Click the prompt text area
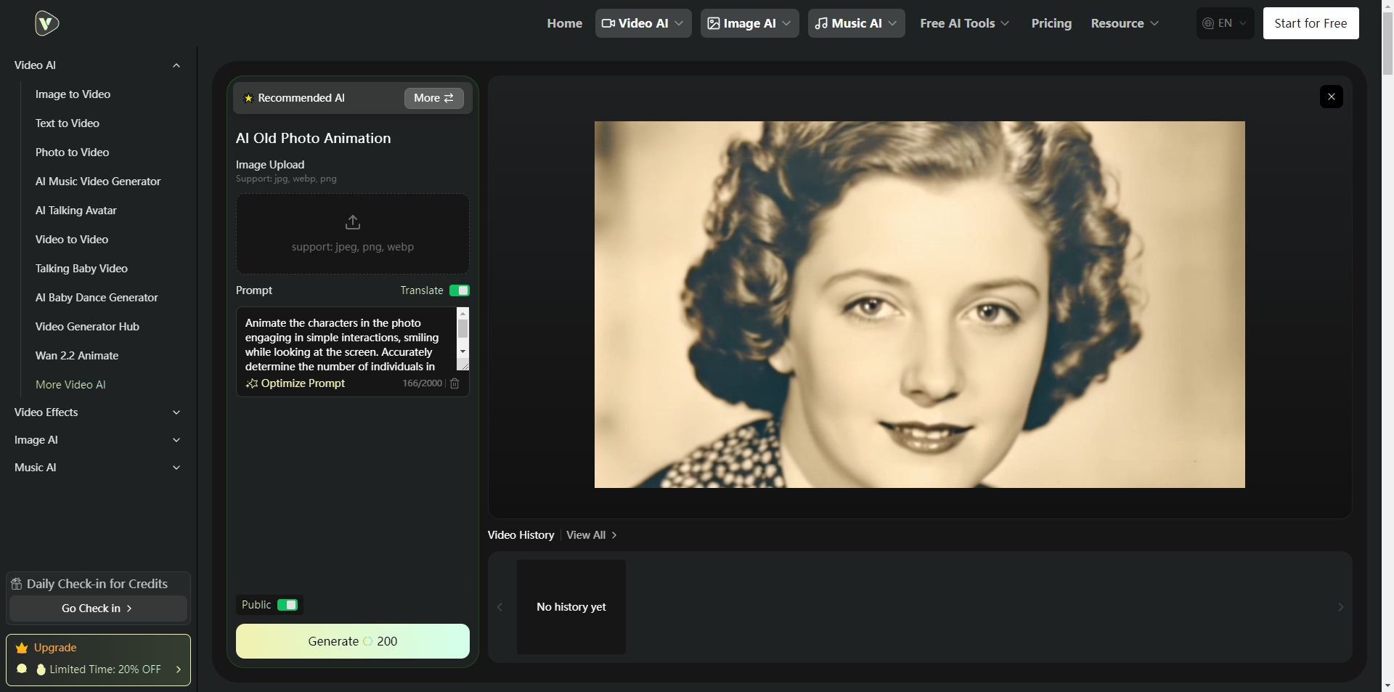Image resolution: width=1394 pixels, height=692 pixels. click(345, 344)
